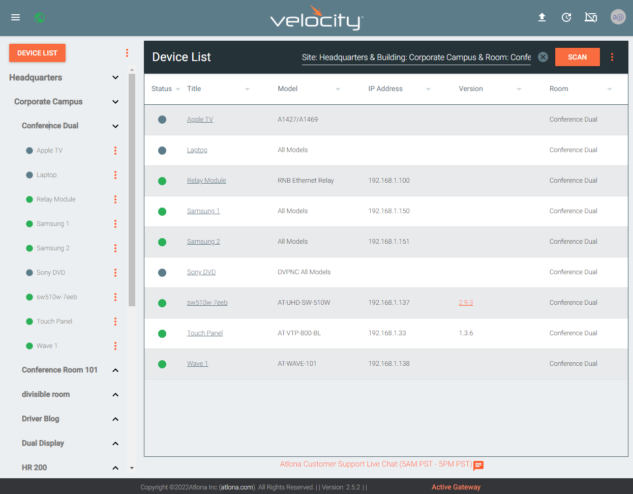Viewport: 633px width, 494px height.
Task: Select Relay Module in sidebar tree
Action: pos(56,199)
